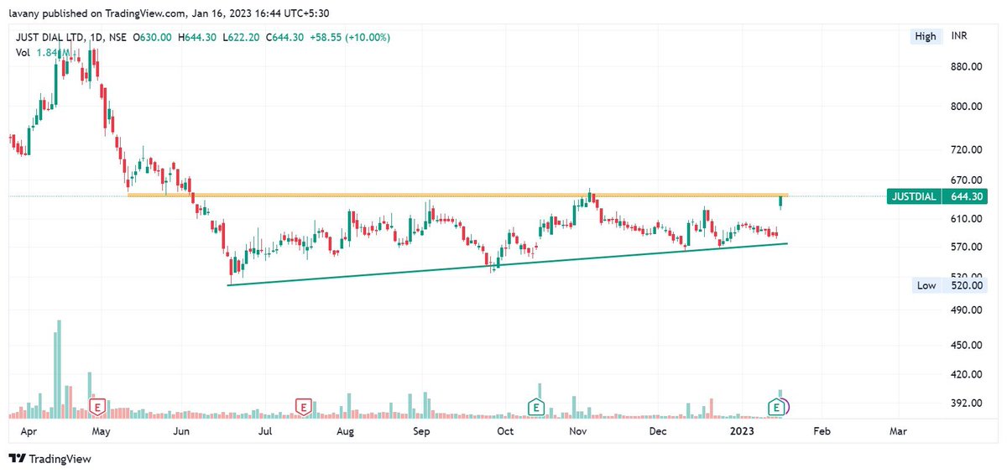Click the high value H644.30
The image size is (1007, 474).
[x=196, y=38]
